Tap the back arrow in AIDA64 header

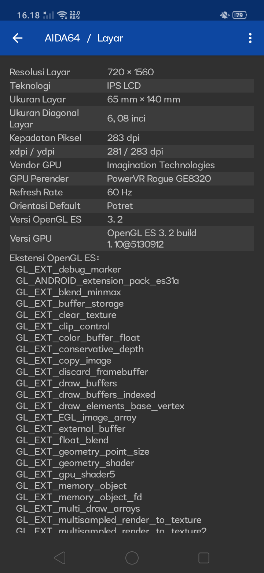[18, 38]
